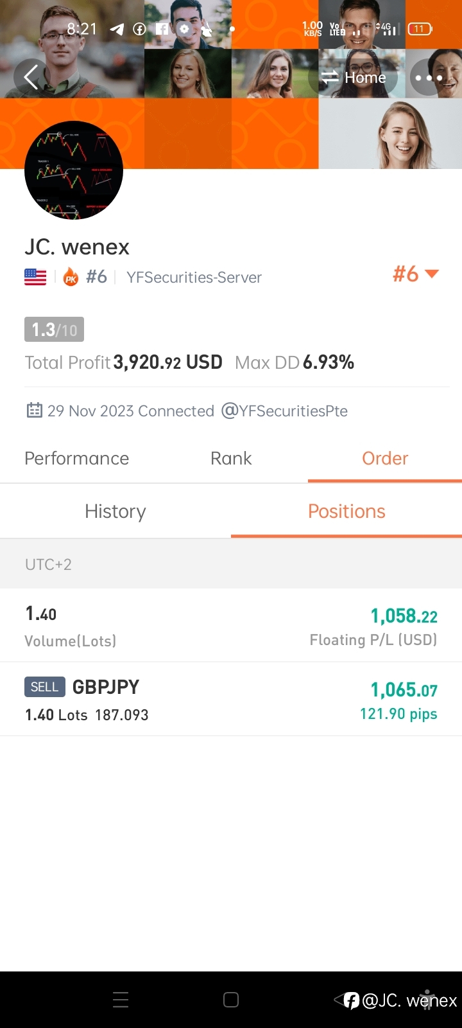462x1028 pixels.
Task: Select the Positions sub-tab
Action: pyautogui.click(x=346, y=511)
